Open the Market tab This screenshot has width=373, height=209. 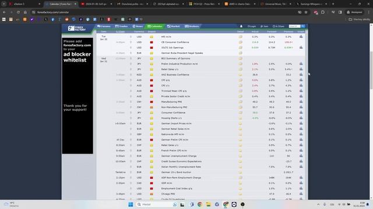tap(174, 26)
